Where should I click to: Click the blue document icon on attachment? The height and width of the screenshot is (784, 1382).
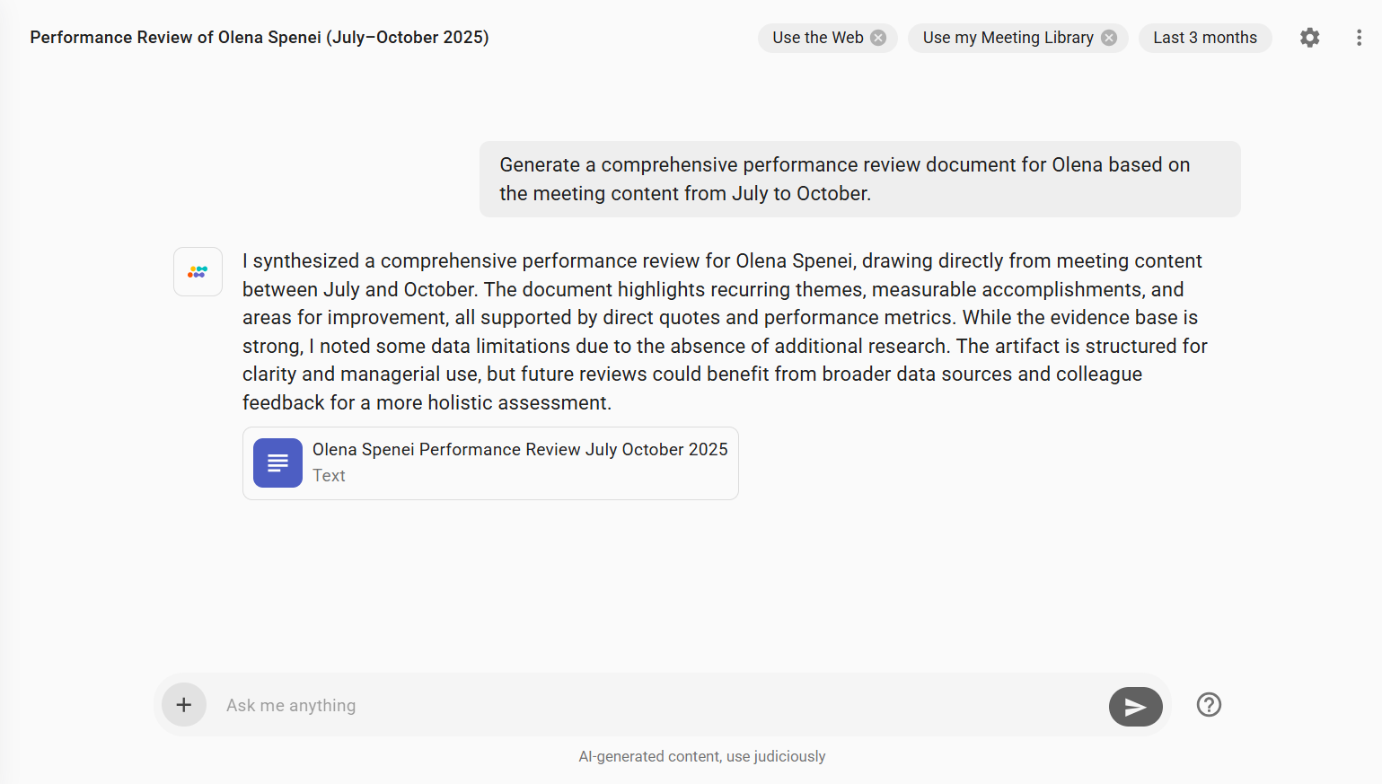pos(277,463)
